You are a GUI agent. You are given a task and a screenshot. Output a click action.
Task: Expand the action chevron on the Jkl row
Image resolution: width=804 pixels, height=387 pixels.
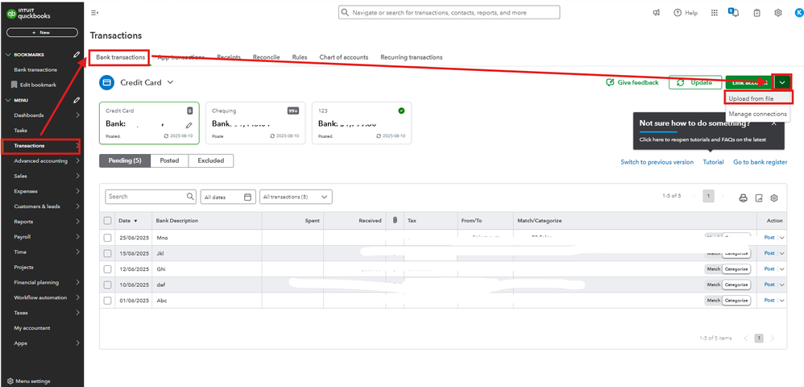(782, 253)
